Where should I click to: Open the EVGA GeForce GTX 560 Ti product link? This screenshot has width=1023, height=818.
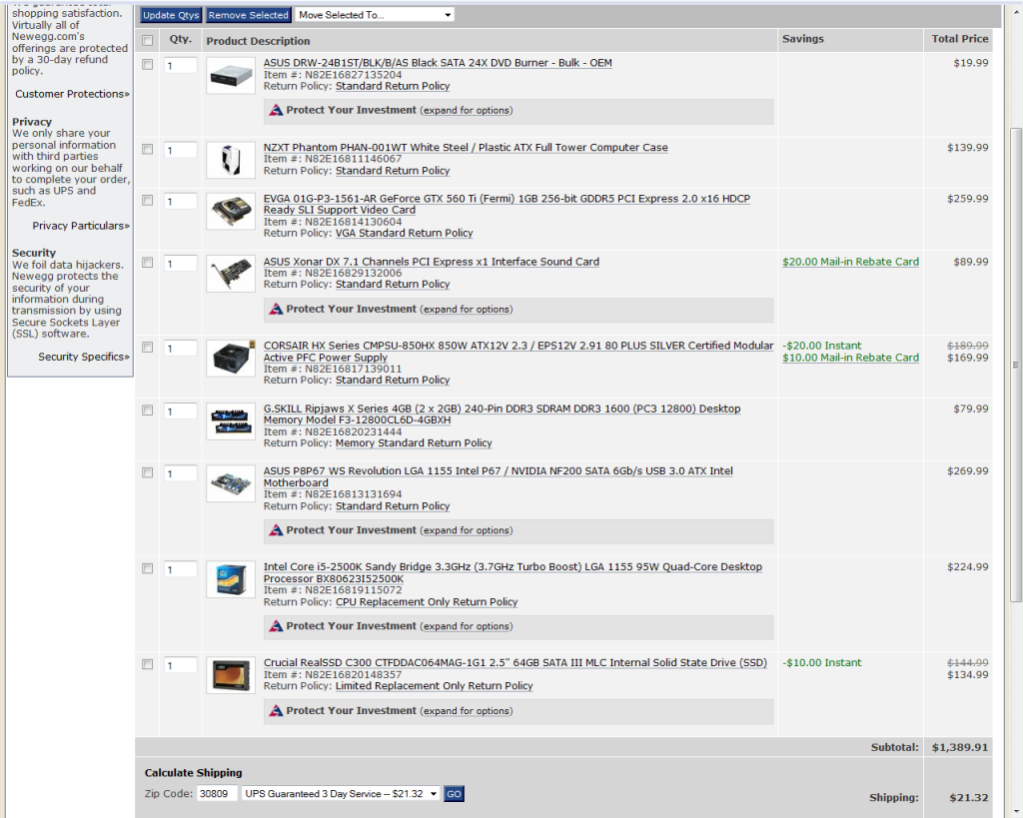tap(507, 204)
